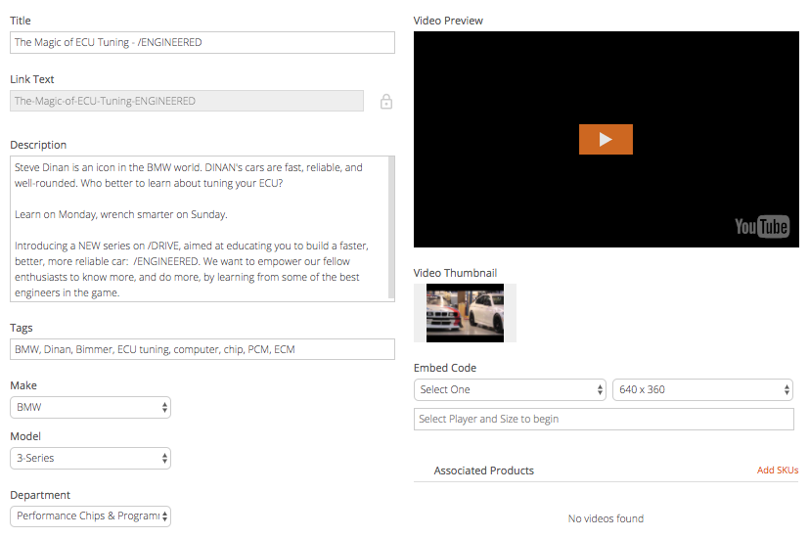The image size is (809, 538).
Task: Click the video thumbnail image of cars
Action: [465, 313]
